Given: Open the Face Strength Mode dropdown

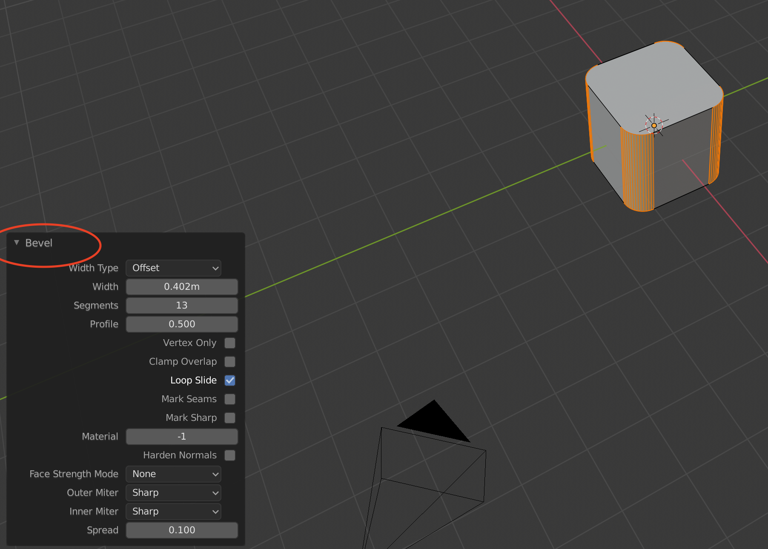Looking at the screenshot, I should [173, 474].
